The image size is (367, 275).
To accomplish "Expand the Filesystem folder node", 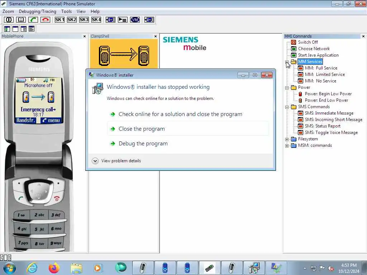I will (287, 139).
